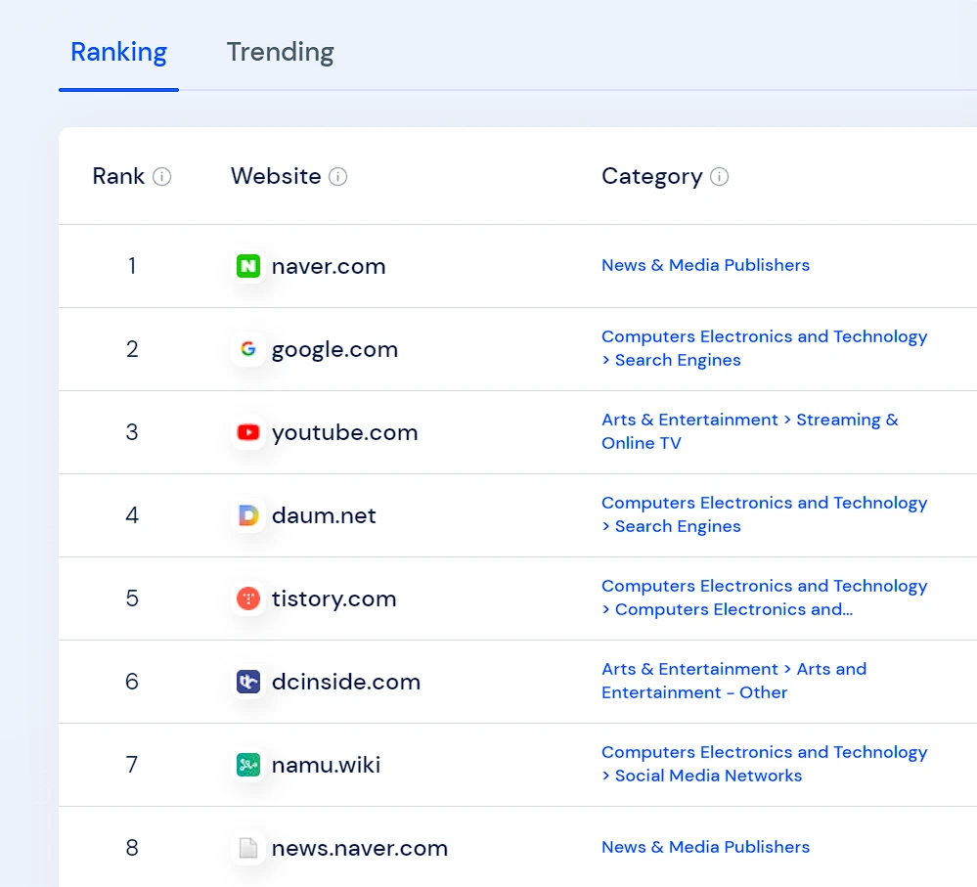
Task: Click rank number 7
Action: (x=132, y=765)
